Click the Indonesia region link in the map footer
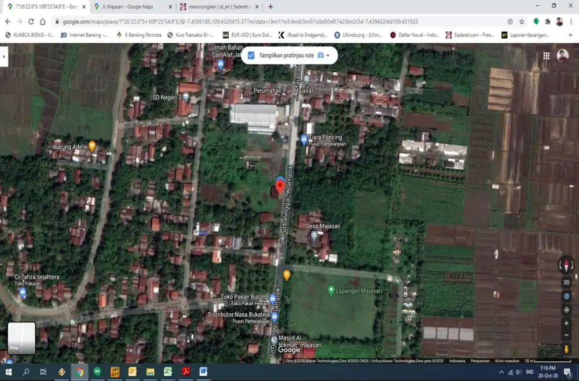The width and height of the screenshot is (579, 381). 457,361
